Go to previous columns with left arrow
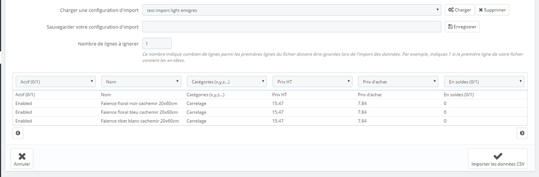Screen dimensions: 539x177 pyautogui.click(x=18, y=133)
